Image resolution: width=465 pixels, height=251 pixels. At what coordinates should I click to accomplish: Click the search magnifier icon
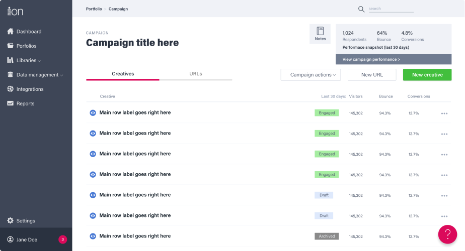[x=361, y=9]
